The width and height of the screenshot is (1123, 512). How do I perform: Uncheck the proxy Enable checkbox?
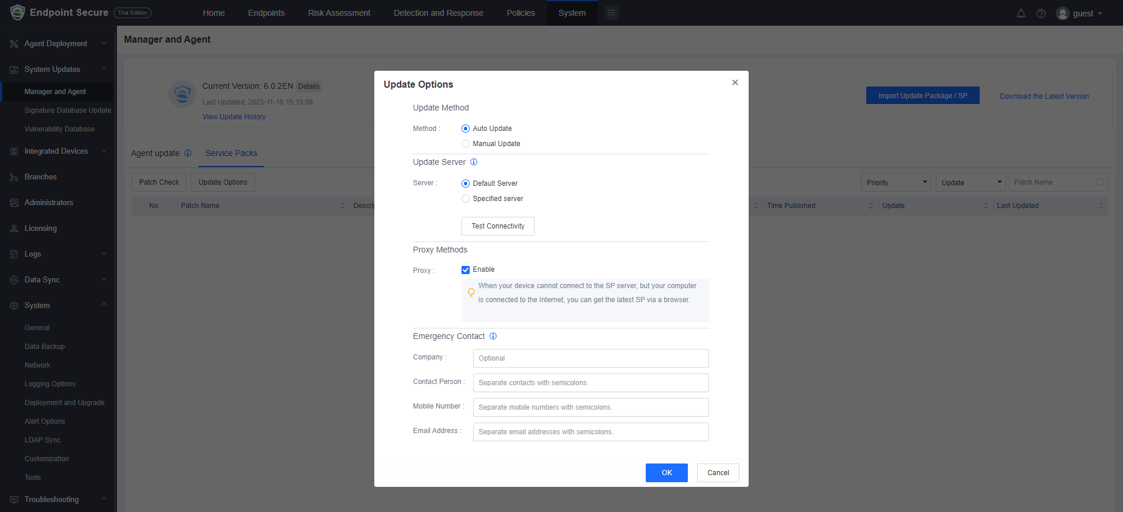466,269
